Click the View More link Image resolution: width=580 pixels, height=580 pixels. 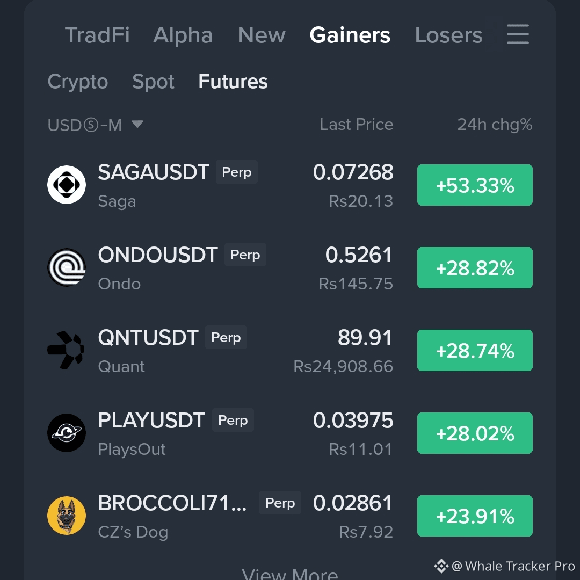290,574
